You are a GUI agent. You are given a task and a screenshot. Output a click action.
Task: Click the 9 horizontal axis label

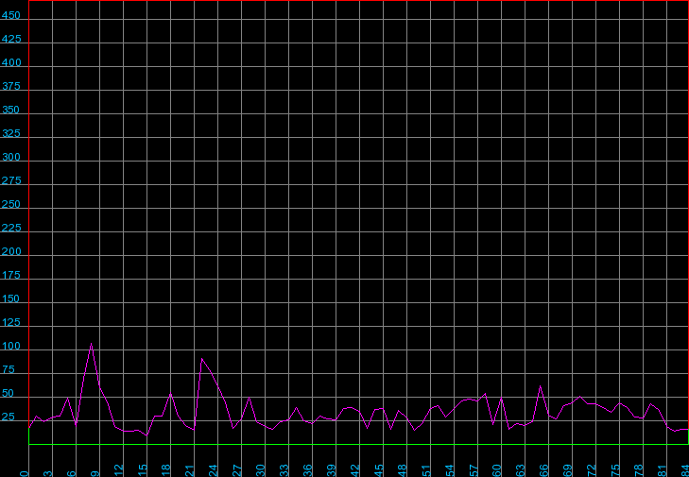tap(95, 472)
